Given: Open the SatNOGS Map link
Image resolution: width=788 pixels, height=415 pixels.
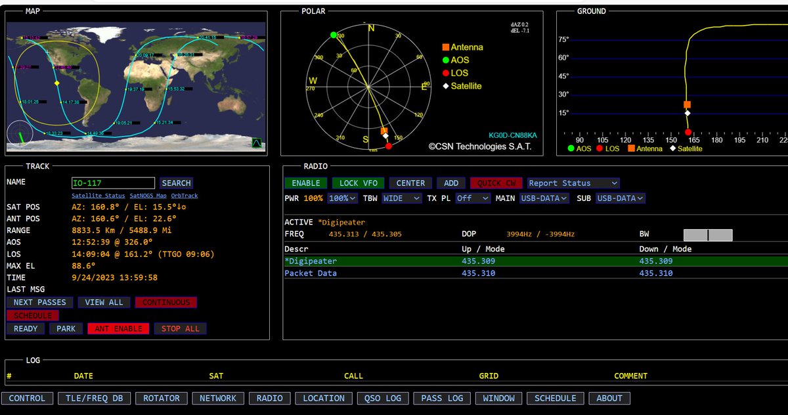Looking at the screenshot, I should point(148,196).
